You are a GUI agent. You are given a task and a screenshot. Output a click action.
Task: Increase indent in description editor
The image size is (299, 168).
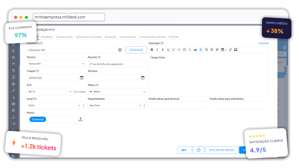184,50
